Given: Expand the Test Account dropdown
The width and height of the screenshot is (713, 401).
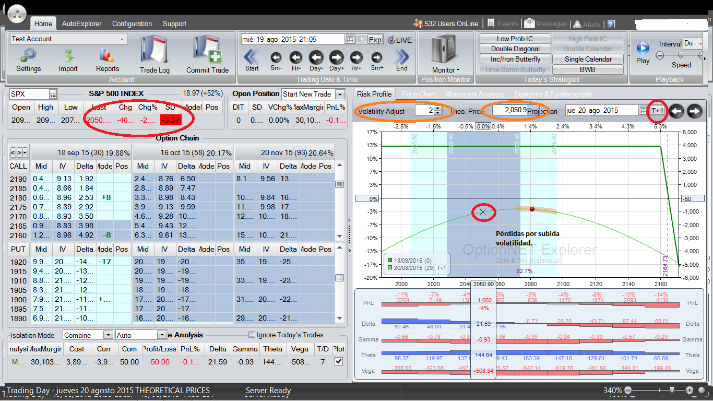Looking at the screenshot, I should click(x=122, y=39).
